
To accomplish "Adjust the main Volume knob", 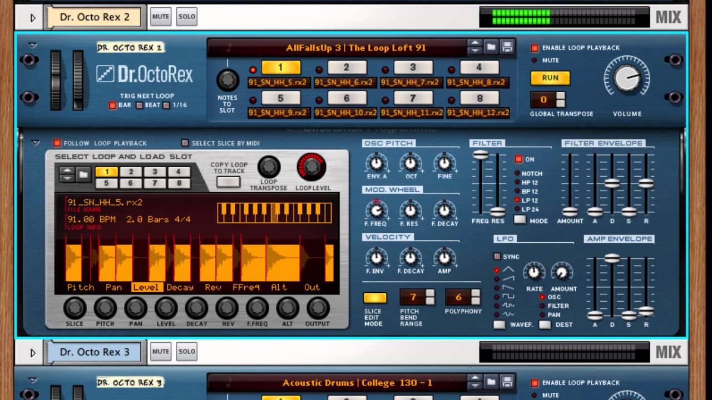I will [x=627, y=78].
